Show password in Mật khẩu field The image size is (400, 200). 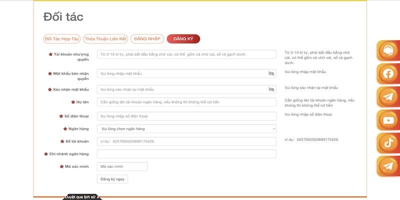pos(271,73)
